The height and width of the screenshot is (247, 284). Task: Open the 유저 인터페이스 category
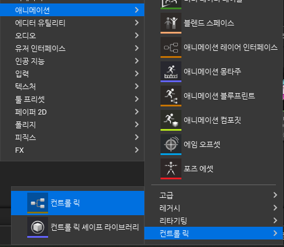tap(72, 48)
